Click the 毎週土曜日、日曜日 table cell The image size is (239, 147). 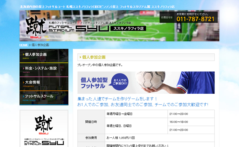[x=136, y=126]
